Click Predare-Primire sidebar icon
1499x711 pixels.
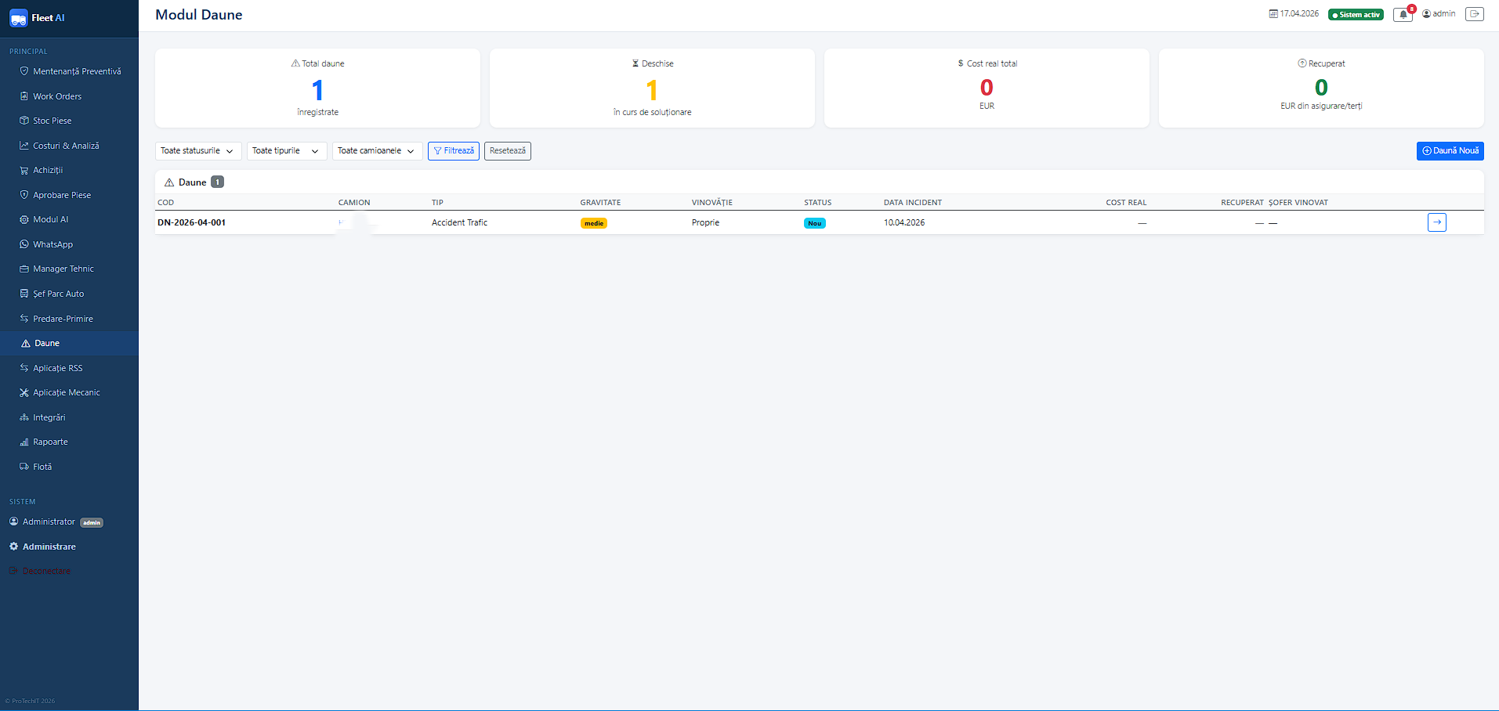coord(24,319)
